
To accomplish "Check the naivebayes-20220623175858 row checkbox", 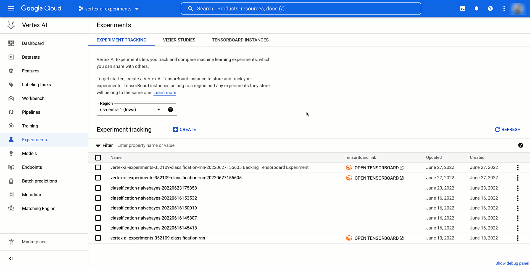I will [x=98, y=188].
